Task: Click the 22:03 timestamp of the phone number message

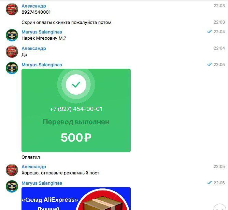Action: click(x=219, y=6)
